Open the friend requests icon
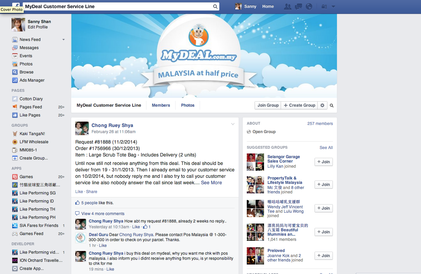Screen dimensions: 421x274 click(288, 6)
